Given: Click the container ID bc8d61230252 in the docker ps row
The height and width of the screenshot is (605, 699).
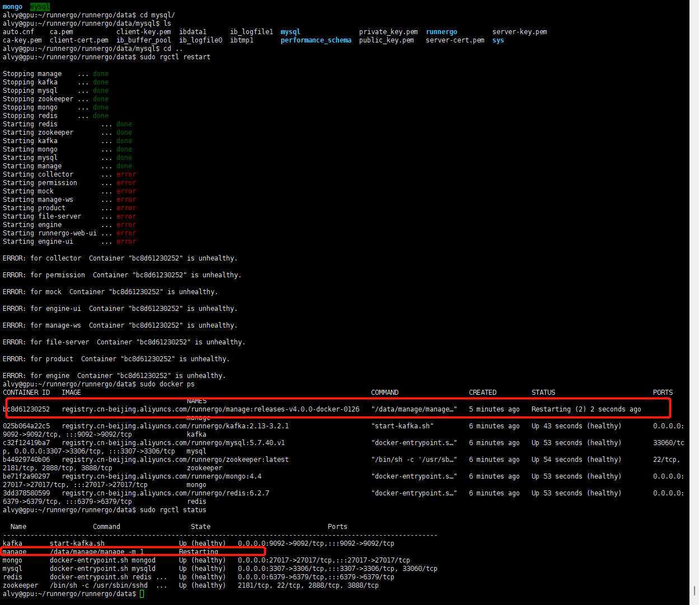Looking at the screenshot, I should click(27, 409).
